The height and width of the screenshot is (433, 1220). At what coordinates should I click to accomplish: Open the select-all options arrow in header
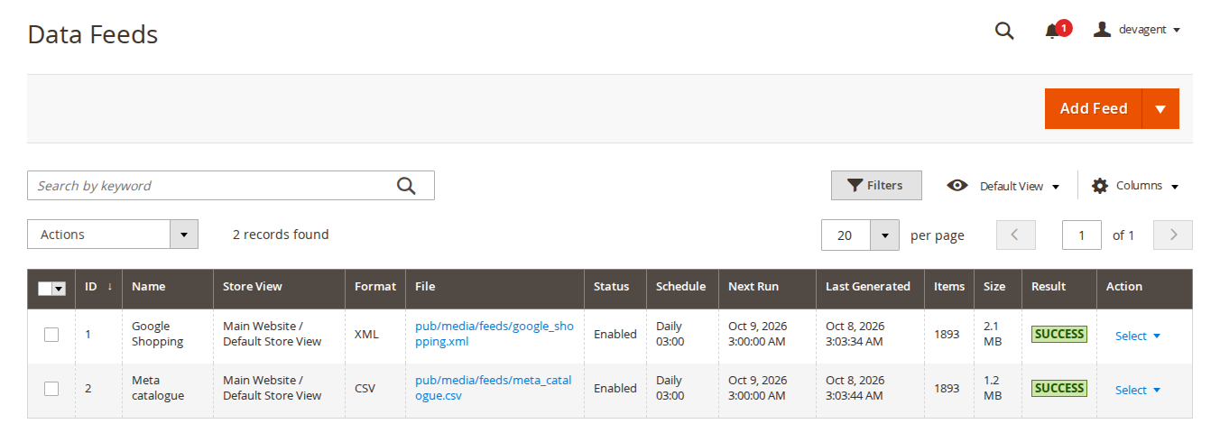[60, 288]
